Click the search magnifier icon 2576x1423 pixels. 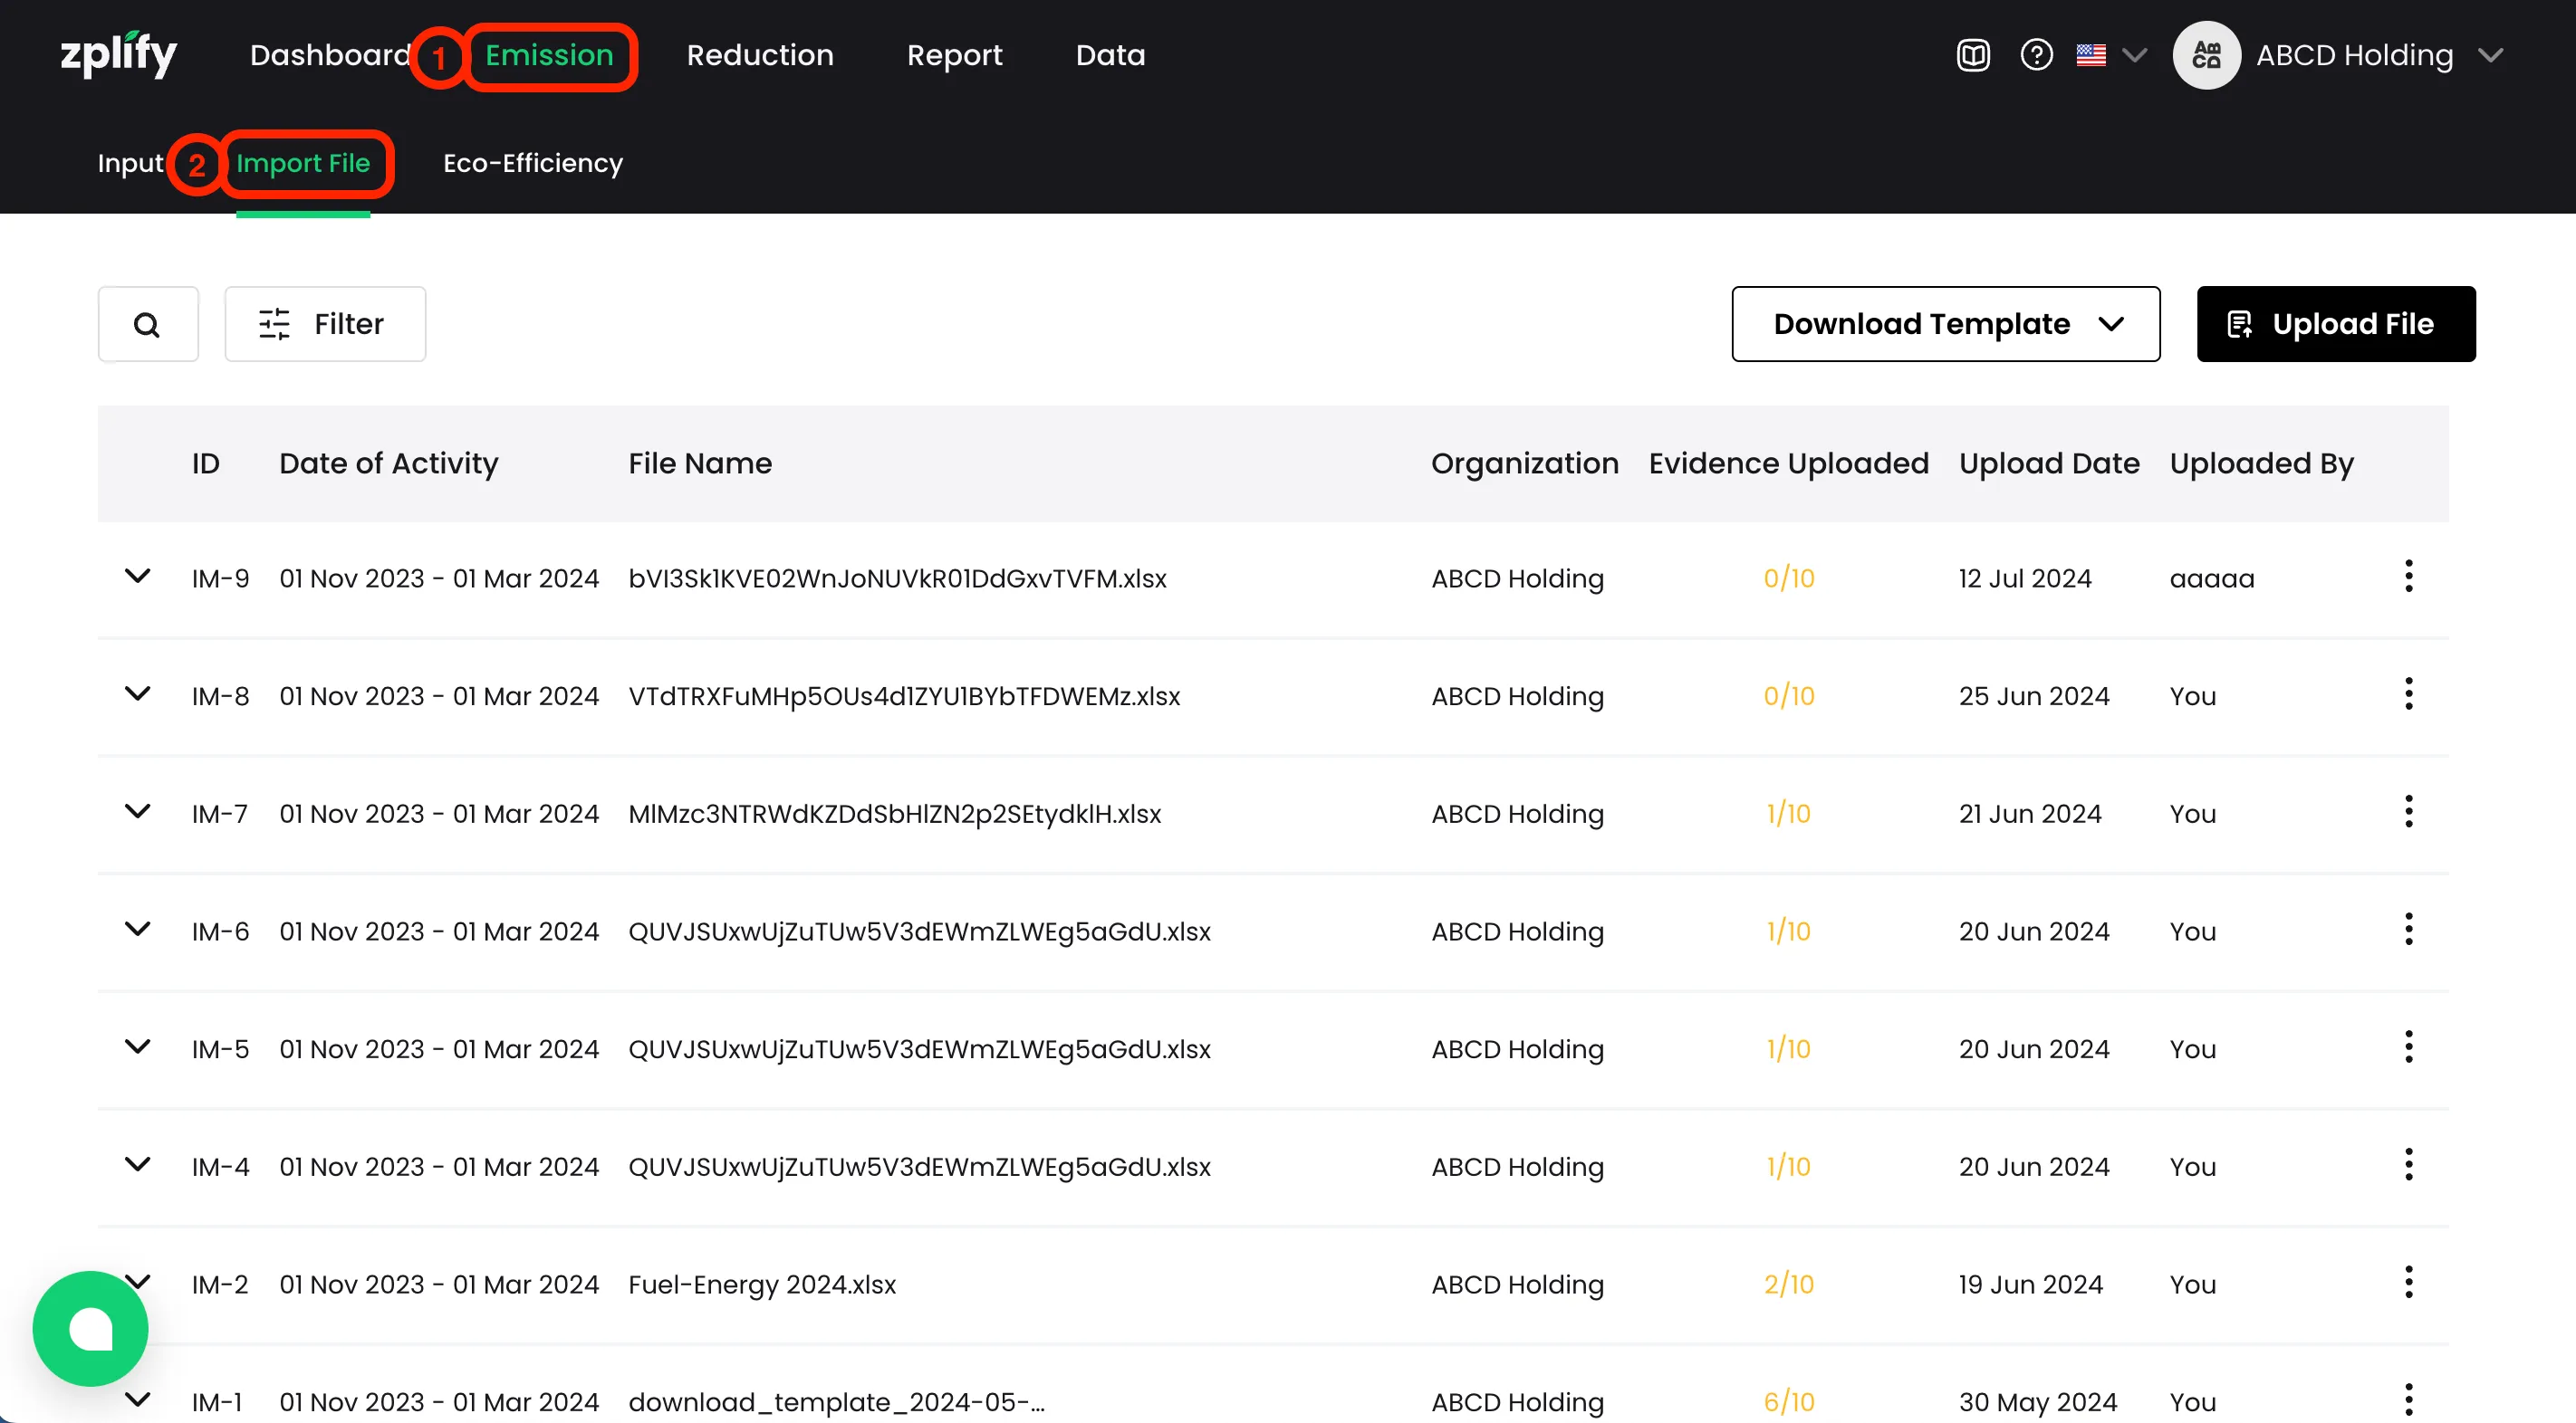147,324
